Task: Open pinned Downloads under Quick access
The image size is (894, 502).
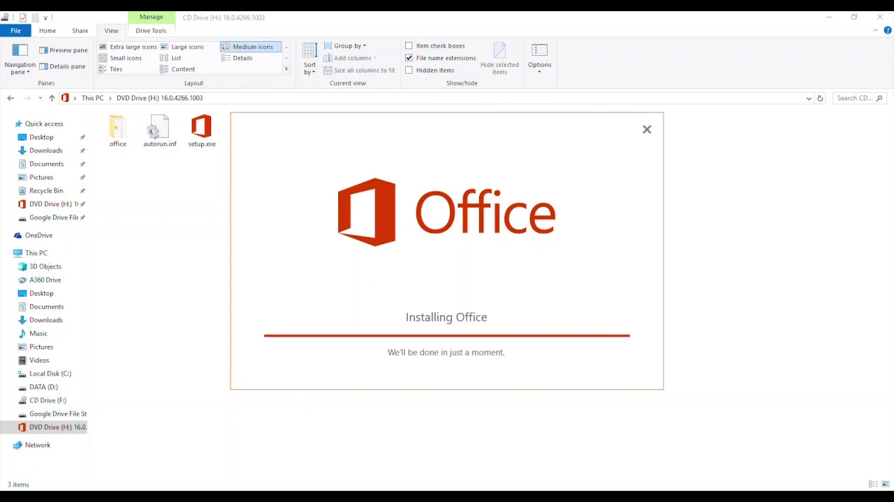Action: coord(46,151)
